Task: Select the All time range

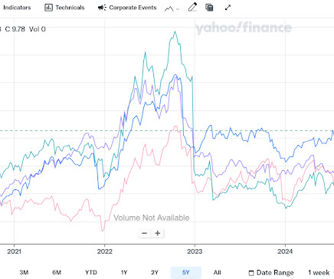Action: point(217,272)
